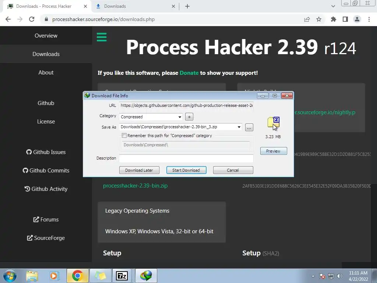This screenshot has width=377, height=283.
Task: Click the Chrome taskbar icon
Action: [x=77, y=276]
